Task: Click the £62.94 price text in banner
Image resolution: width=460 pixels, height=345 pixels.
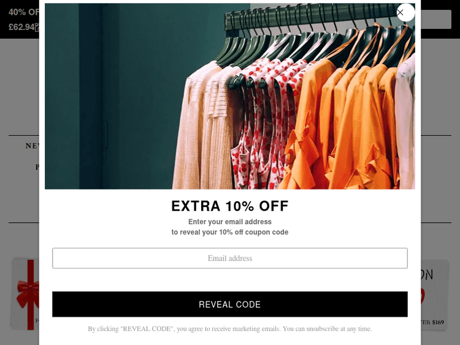Action: click(x=21, y=27)
